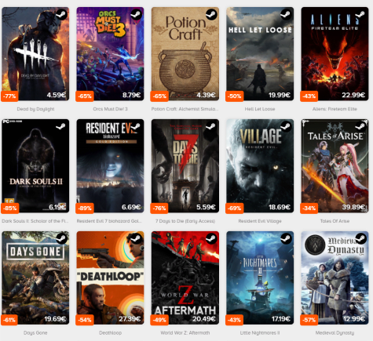Viewport: 373px width, 341px height.
Task: Click the Medieval Dynasty title link
Action: pyautogui.click(x=335, y=333)
